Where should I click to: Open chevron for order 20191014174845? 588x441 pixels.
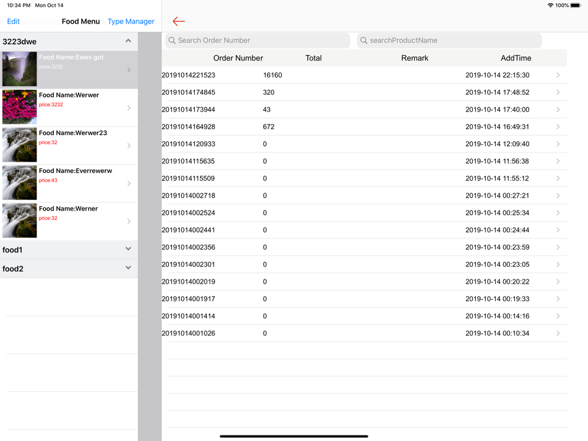[x=558, y=92]
